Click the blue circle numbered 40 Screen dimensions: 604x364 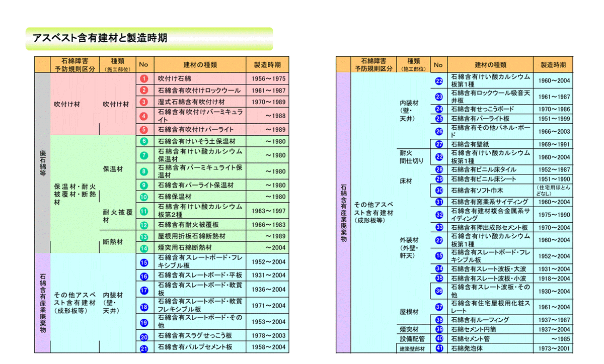pyautogui.click(x=439, y=339)
